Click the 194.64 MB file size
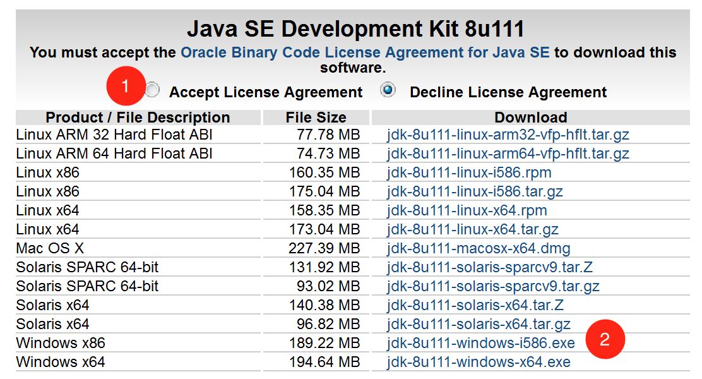 (x=324, y=362)
